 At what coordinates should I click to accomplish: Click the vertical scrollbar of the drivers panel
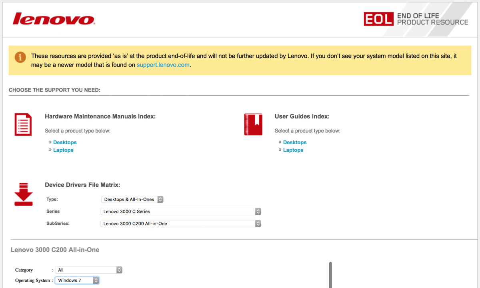(x=330, y=275)
